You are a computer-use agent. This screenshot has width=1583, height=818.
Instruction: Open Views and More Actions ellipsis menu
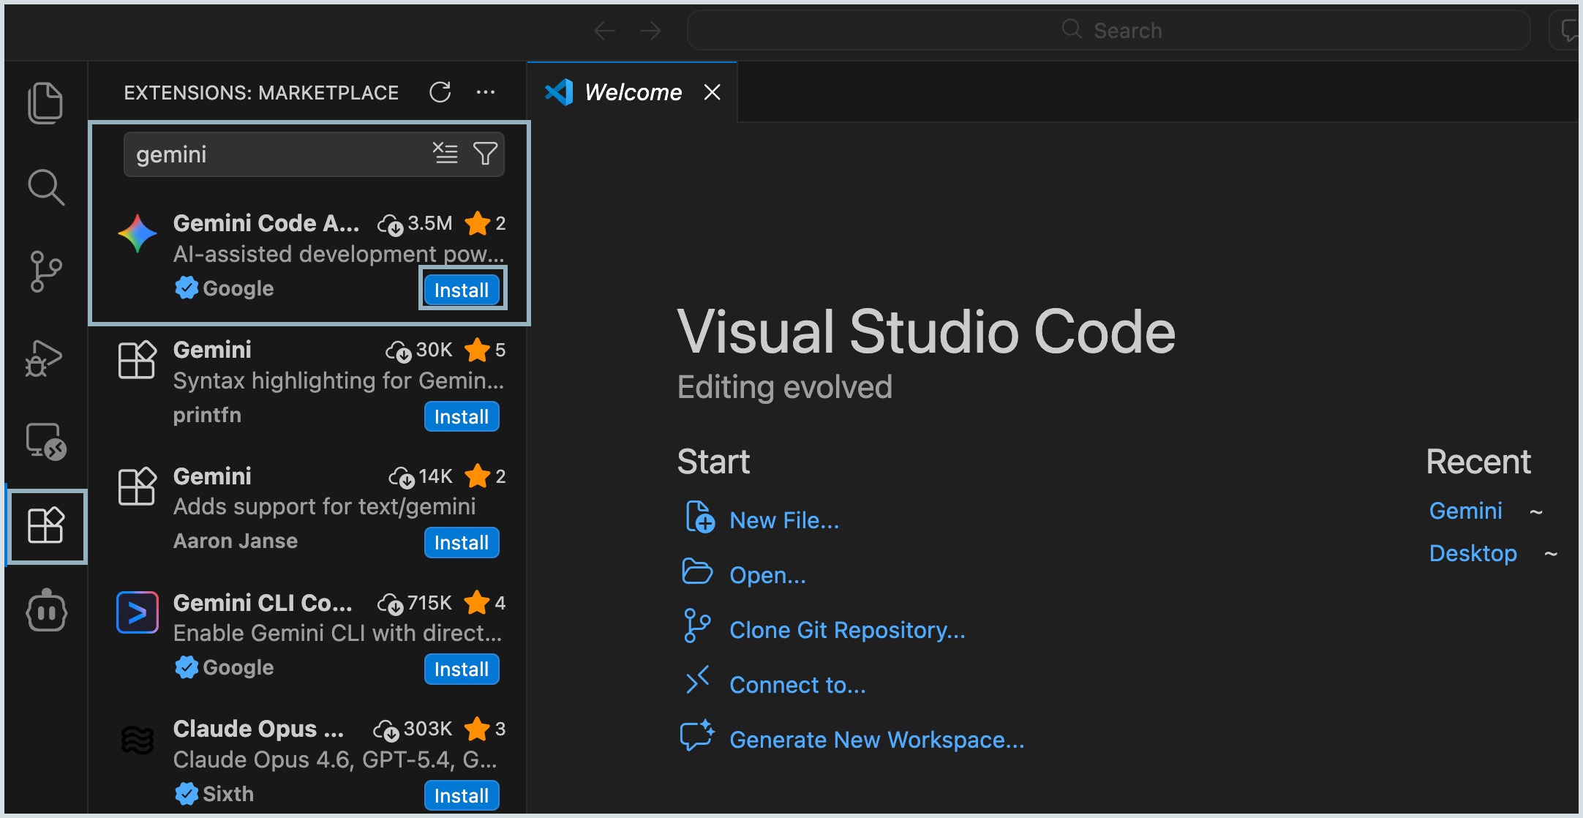(486, 92)
